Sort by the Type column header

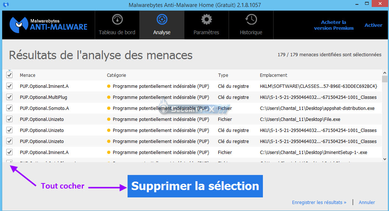(x=223, y=75)
